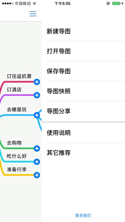Expand 去哪里玩 branch with plus icon
Screen dimensions: 125x222
37,115
